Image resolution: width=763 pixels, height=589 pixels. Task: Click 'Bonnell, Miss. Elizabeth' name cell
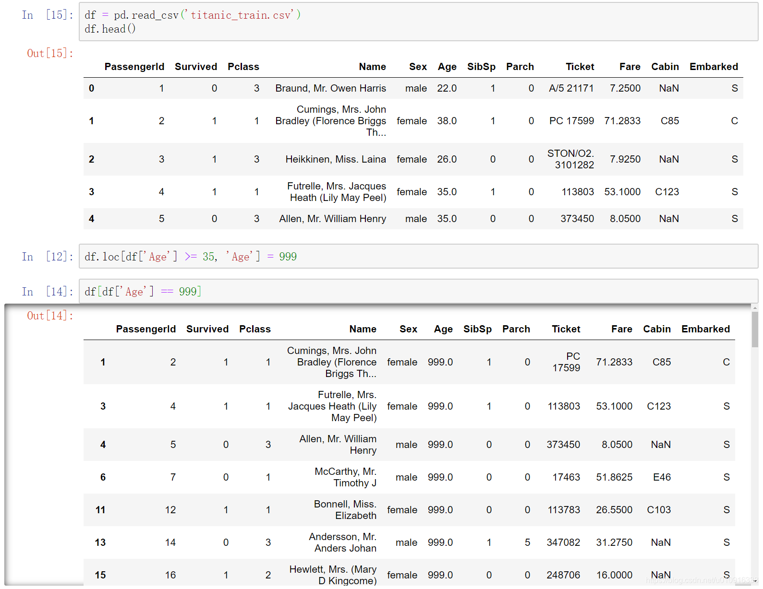pyautogui.click(x=345, y=510)
